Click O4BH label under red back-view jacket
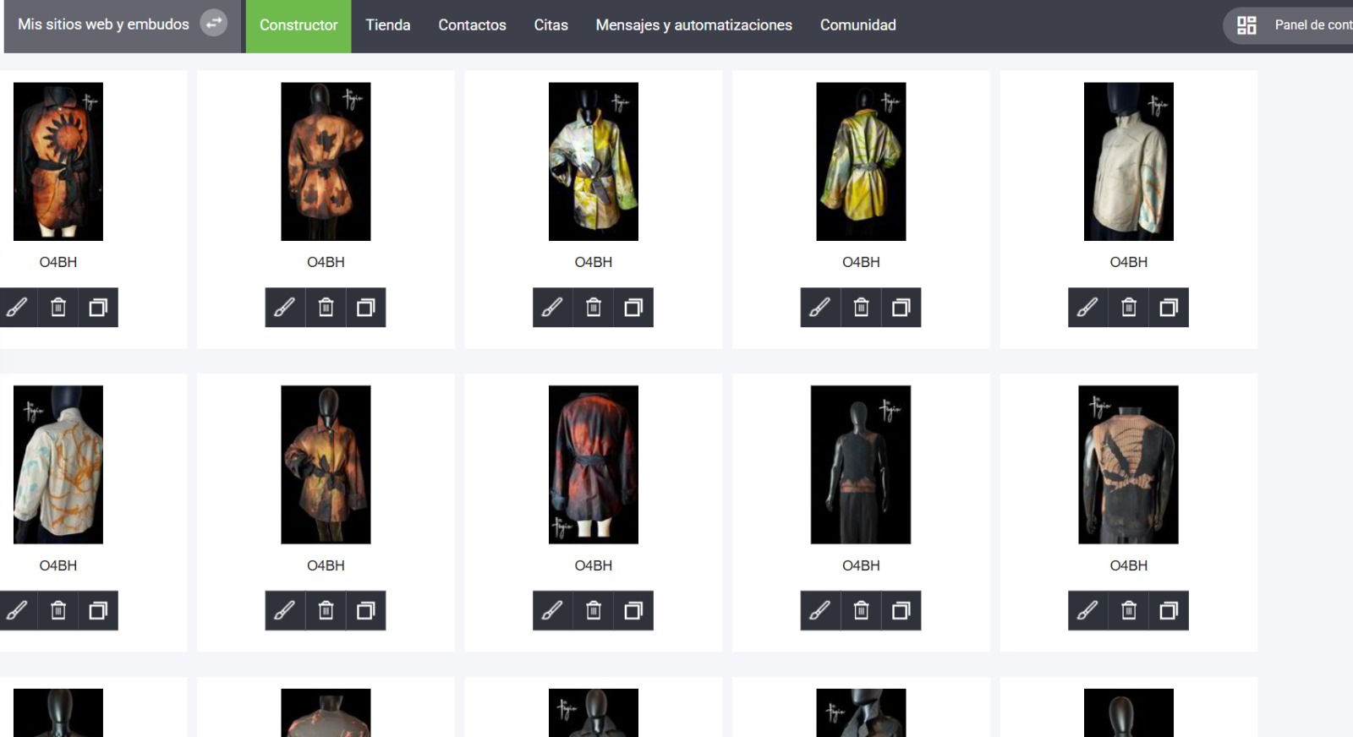Image resolution: width=1353 pixels, height=737 pixels. 594,565
